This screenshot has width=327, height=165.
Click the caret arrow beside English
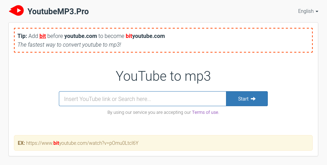click(317, 11)
